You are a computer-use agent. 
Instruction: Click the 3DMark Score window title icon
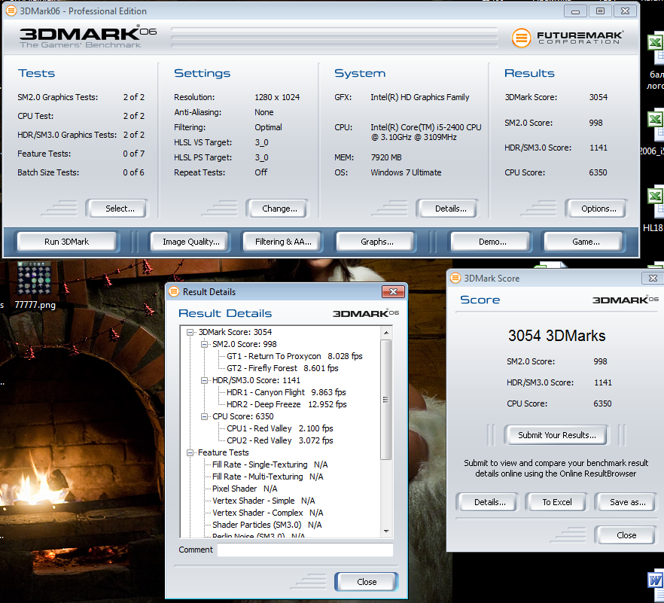pyautogui.click(x=455, y=278)
